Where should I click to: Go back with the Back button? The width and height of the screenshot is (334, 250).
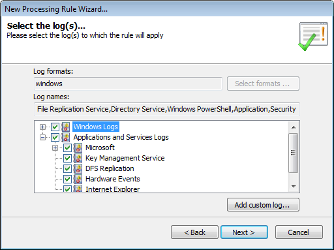tap(194, 232)
